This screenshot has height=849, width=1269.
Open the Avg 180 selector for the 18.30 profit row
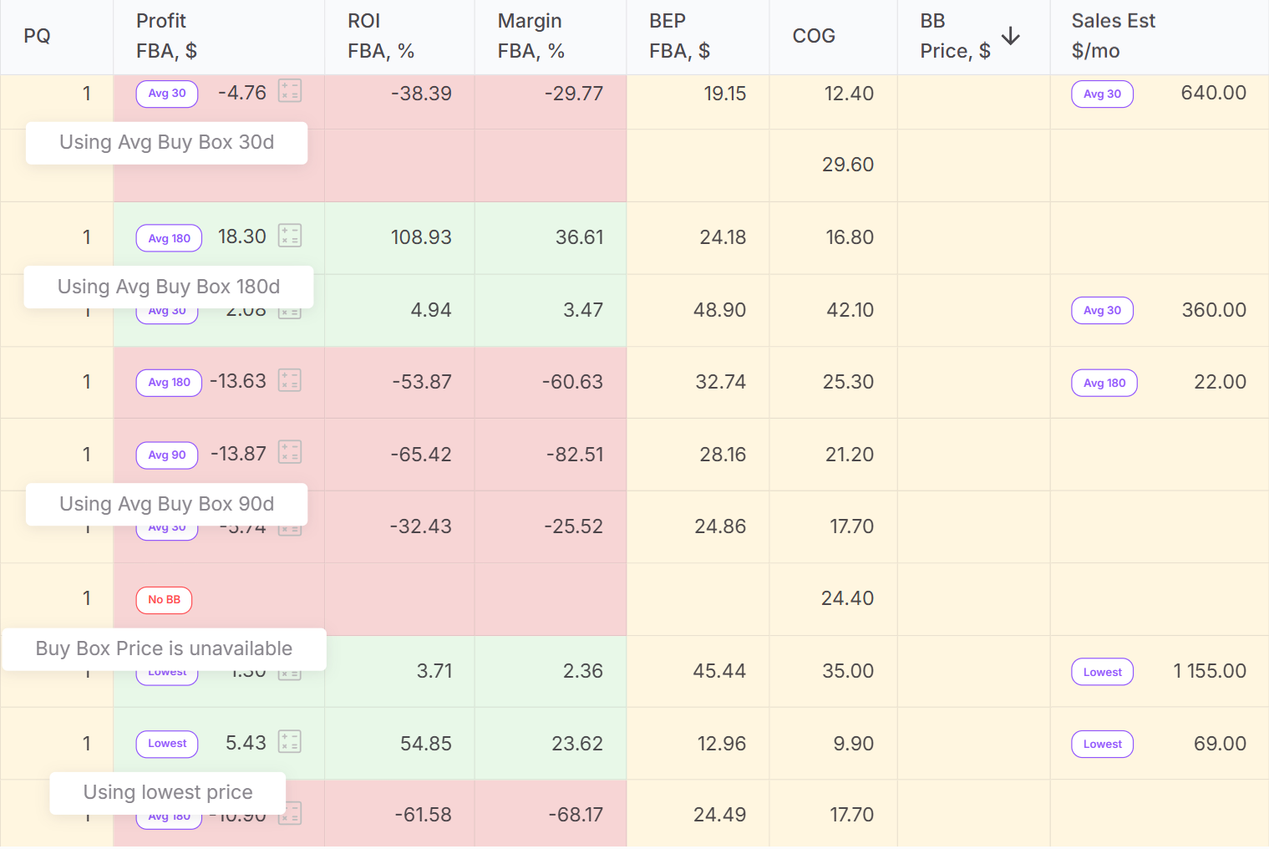tap(168, 238)
